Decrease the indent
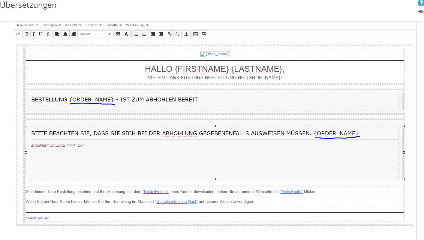Image resolution: width=424 pixels, height=240 pixels. coord(153,34)
